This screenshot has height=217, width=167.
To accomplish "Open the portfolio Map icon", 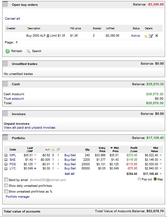I will pyautogui.click(x=155, y=179).
